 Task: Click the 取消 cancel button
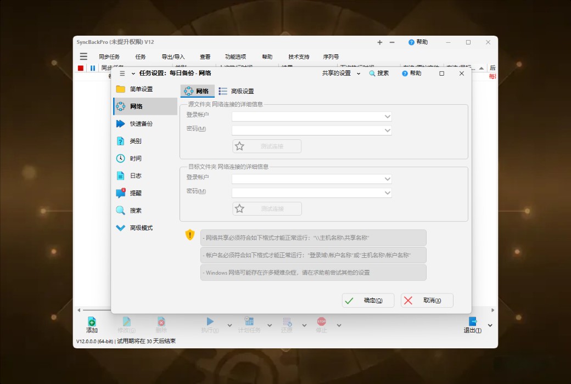[427, 300]
